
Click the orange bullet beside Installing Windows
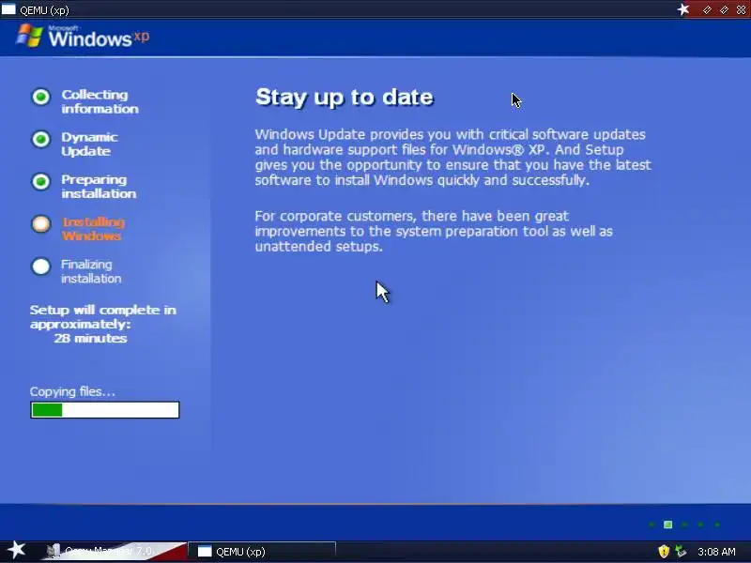pos(41,224)
